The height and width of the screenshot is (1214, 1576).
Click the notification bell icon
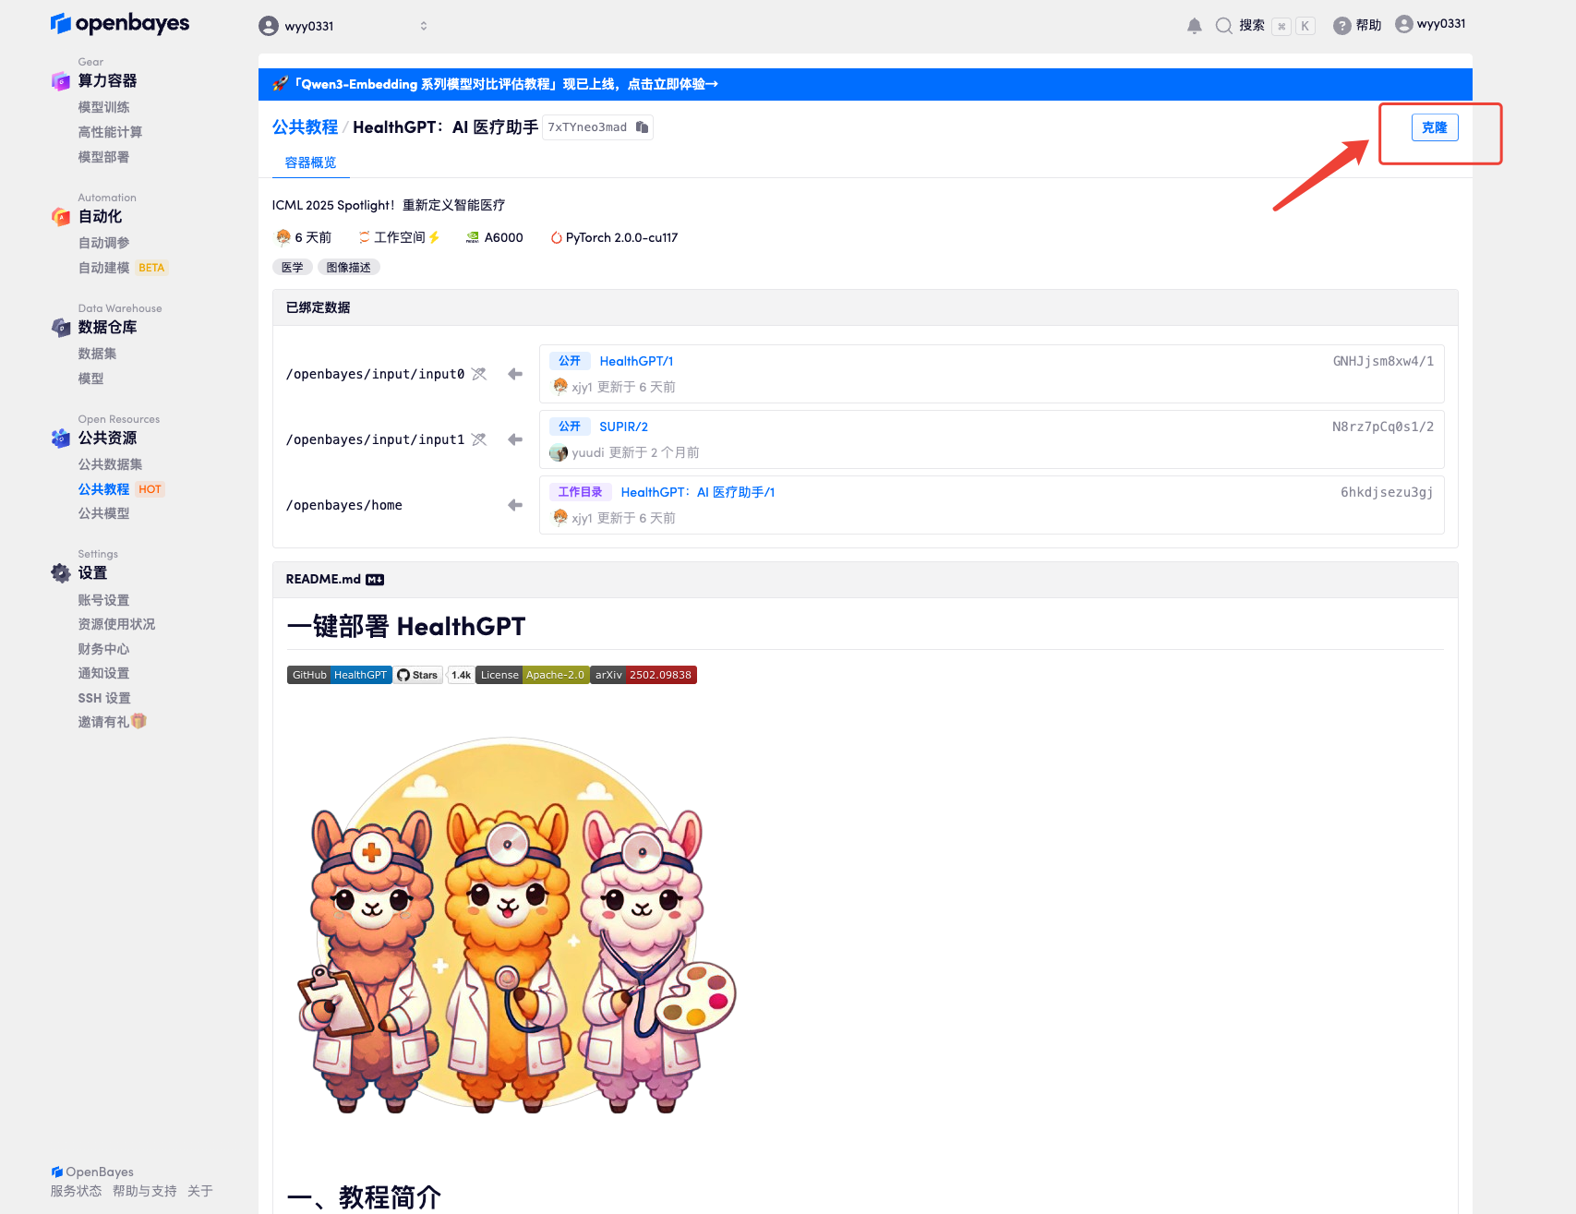[x=1194, y=26]
